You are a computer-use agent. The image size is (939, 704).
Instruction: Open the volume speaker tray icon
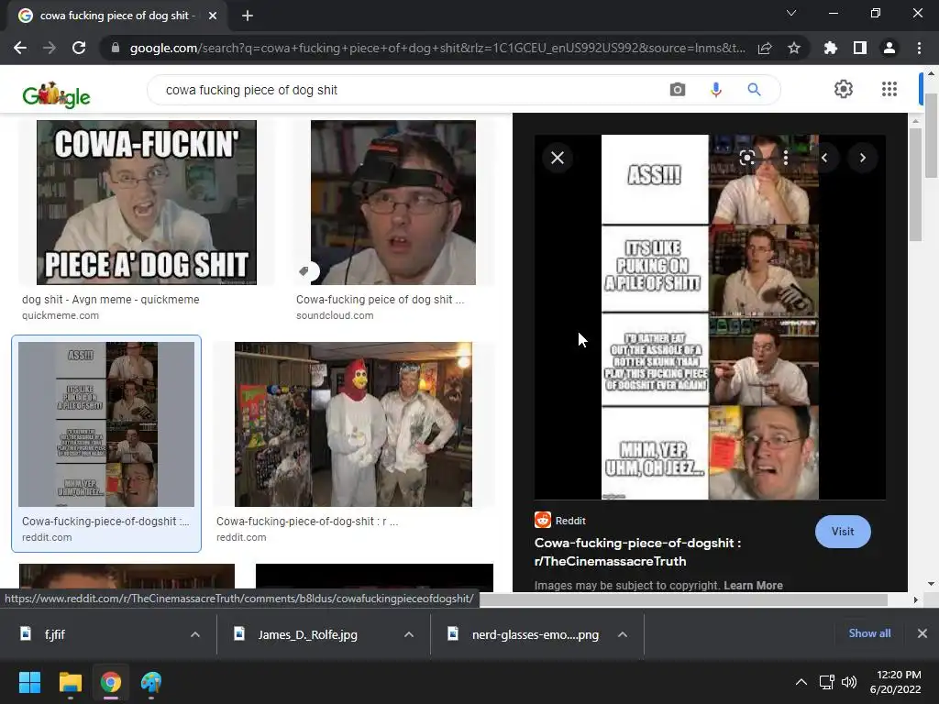[x=849, y=682]
